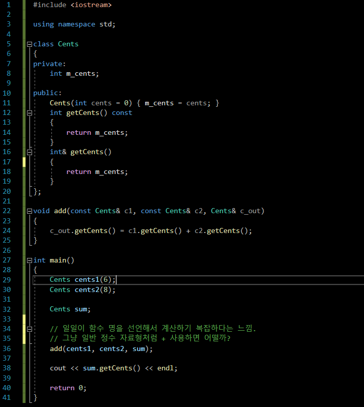The width and height of the screenshot is (364, 407).
Task: Click 'std;' on the using line
Action: pos(107,24)
